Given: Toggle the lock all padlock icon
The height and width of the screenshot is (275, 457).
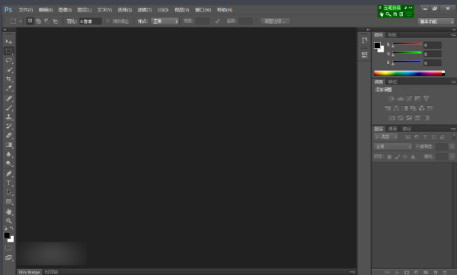Looking at the screenshot, I should (413, 157).
